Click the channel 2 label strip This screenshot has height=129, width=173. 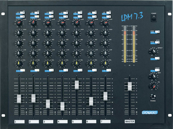34,121
